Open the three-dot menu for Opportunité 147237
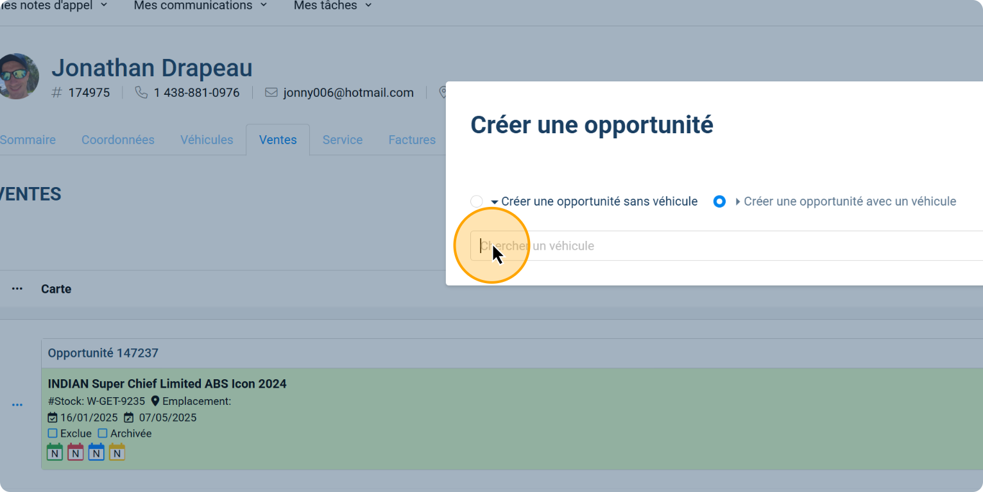This screenshot has width=983, height=492. pyautogui.click(x=17, y=405)
